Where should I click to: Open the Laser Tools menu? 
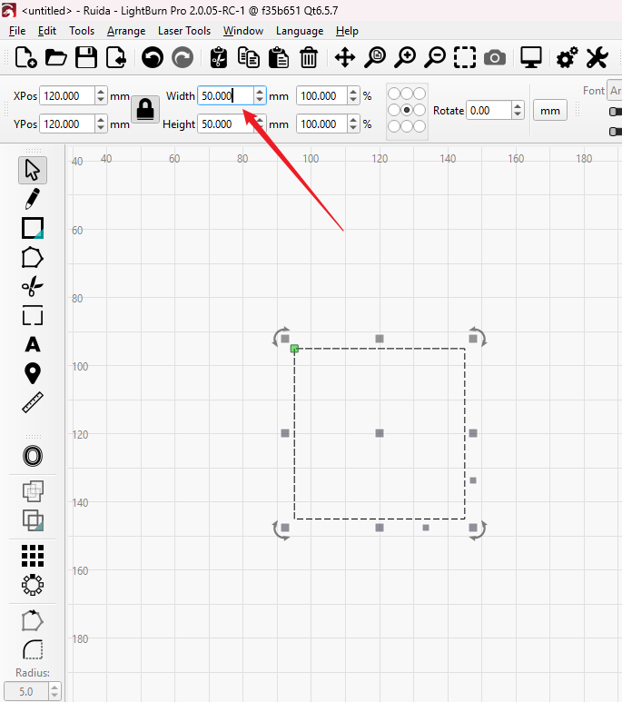[x=184, y=31]
